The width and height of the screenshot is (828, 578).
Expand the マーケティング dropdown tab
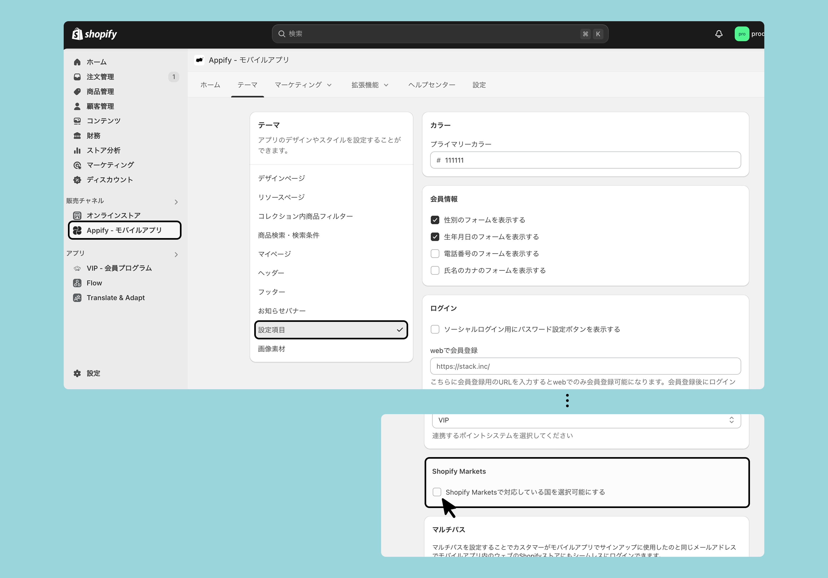[x=303, y=85]
